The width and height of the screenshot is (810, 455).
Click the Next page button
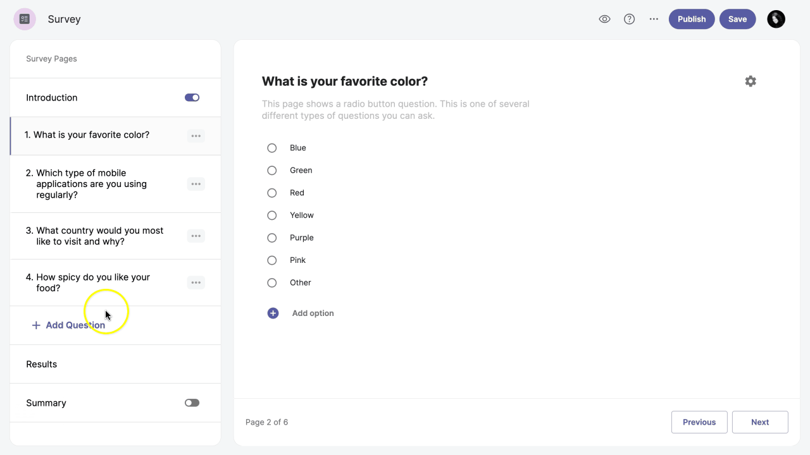759,422
